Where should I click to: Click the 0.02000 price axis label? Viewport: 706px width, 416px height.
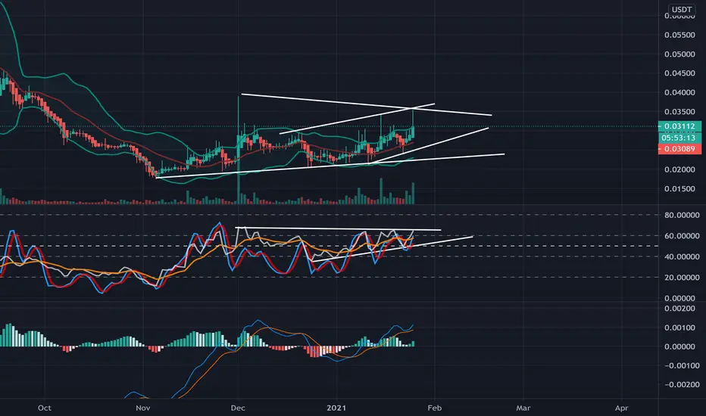click(x=679, y=170)
